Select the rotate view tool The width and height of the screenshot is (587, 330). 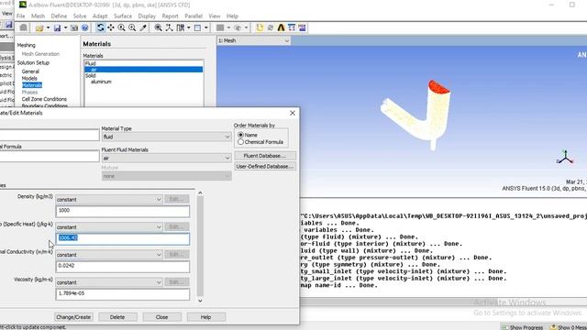(x=100, y=27)
